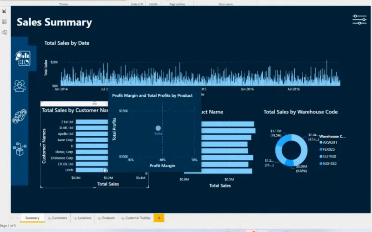Click the Socks bubble in scatter chart
Viewport: 372px width, 232px height.
click(x=158, y=128)
